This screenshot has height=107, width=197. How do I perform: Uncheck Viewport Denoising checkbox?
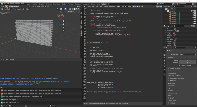pyautogui.click(x=180, y=65)
